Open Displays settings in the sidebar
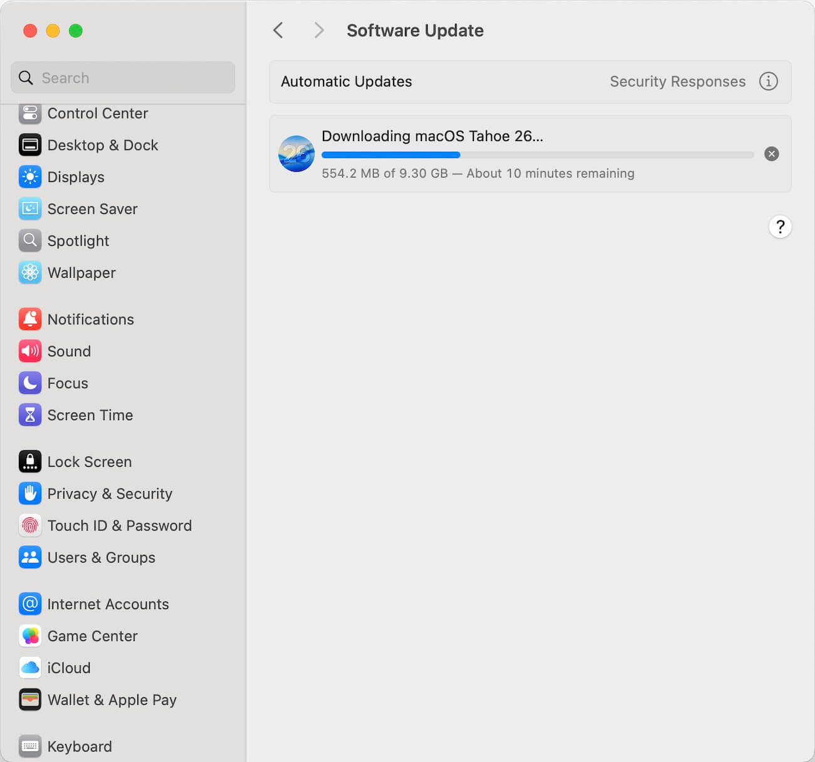 [x=76, y=177]
